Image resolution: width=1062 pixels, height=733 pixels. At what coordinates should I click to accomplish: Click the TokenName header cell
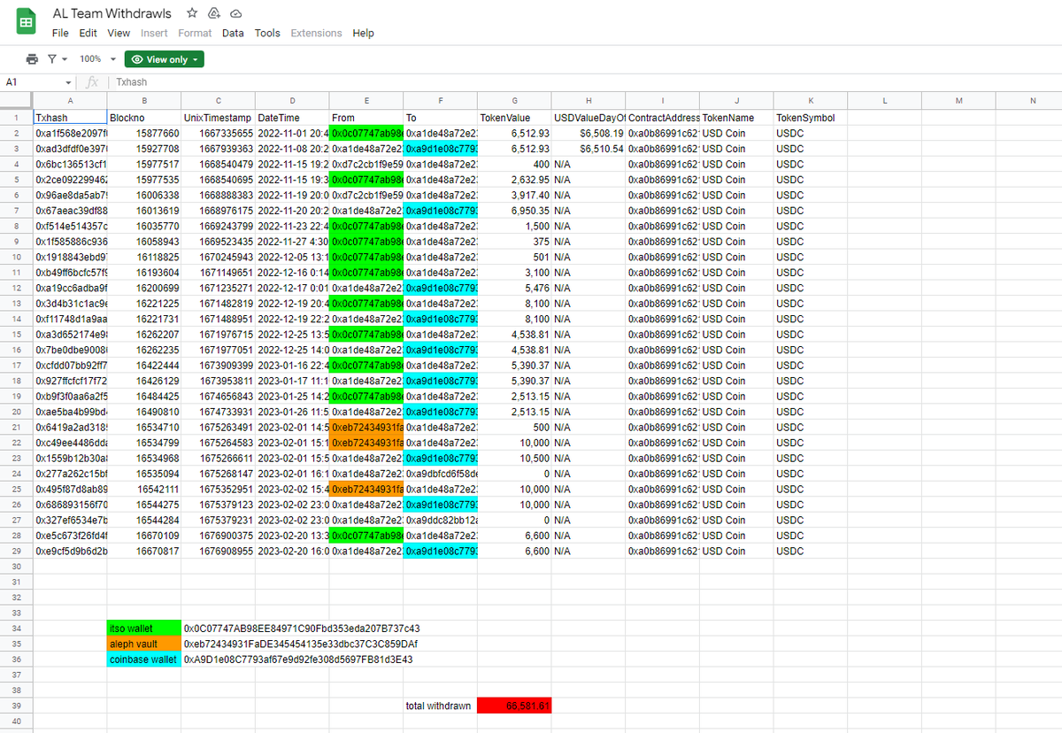(737, 118)
